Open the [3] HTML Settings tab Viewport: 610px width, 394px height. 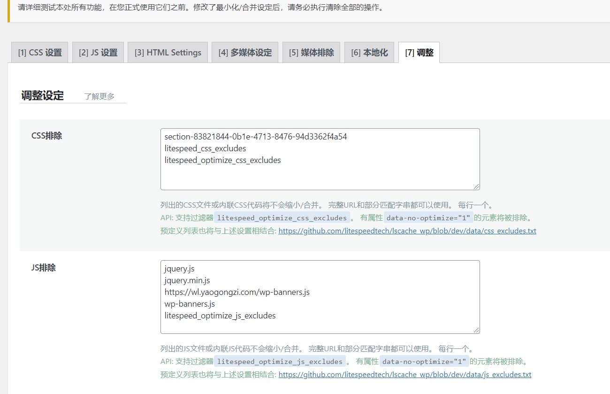tap(168, 53)
